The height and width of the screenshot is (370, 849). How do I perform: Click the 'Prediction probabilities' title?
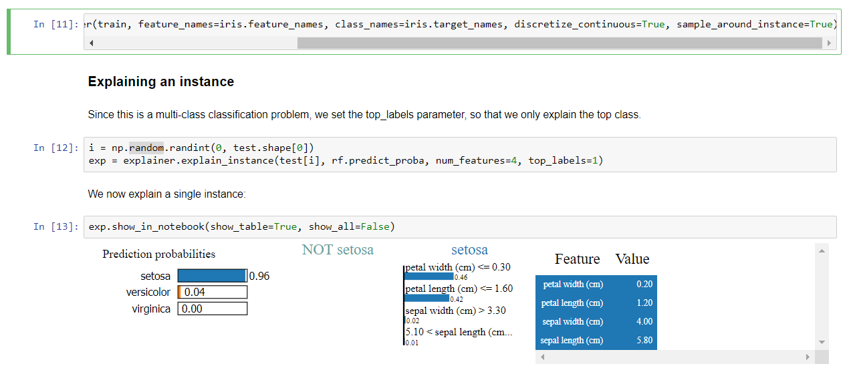159,254
